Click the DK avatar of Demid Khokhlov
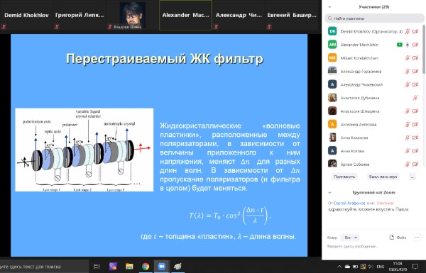426x273 pixels. point(332,31)
